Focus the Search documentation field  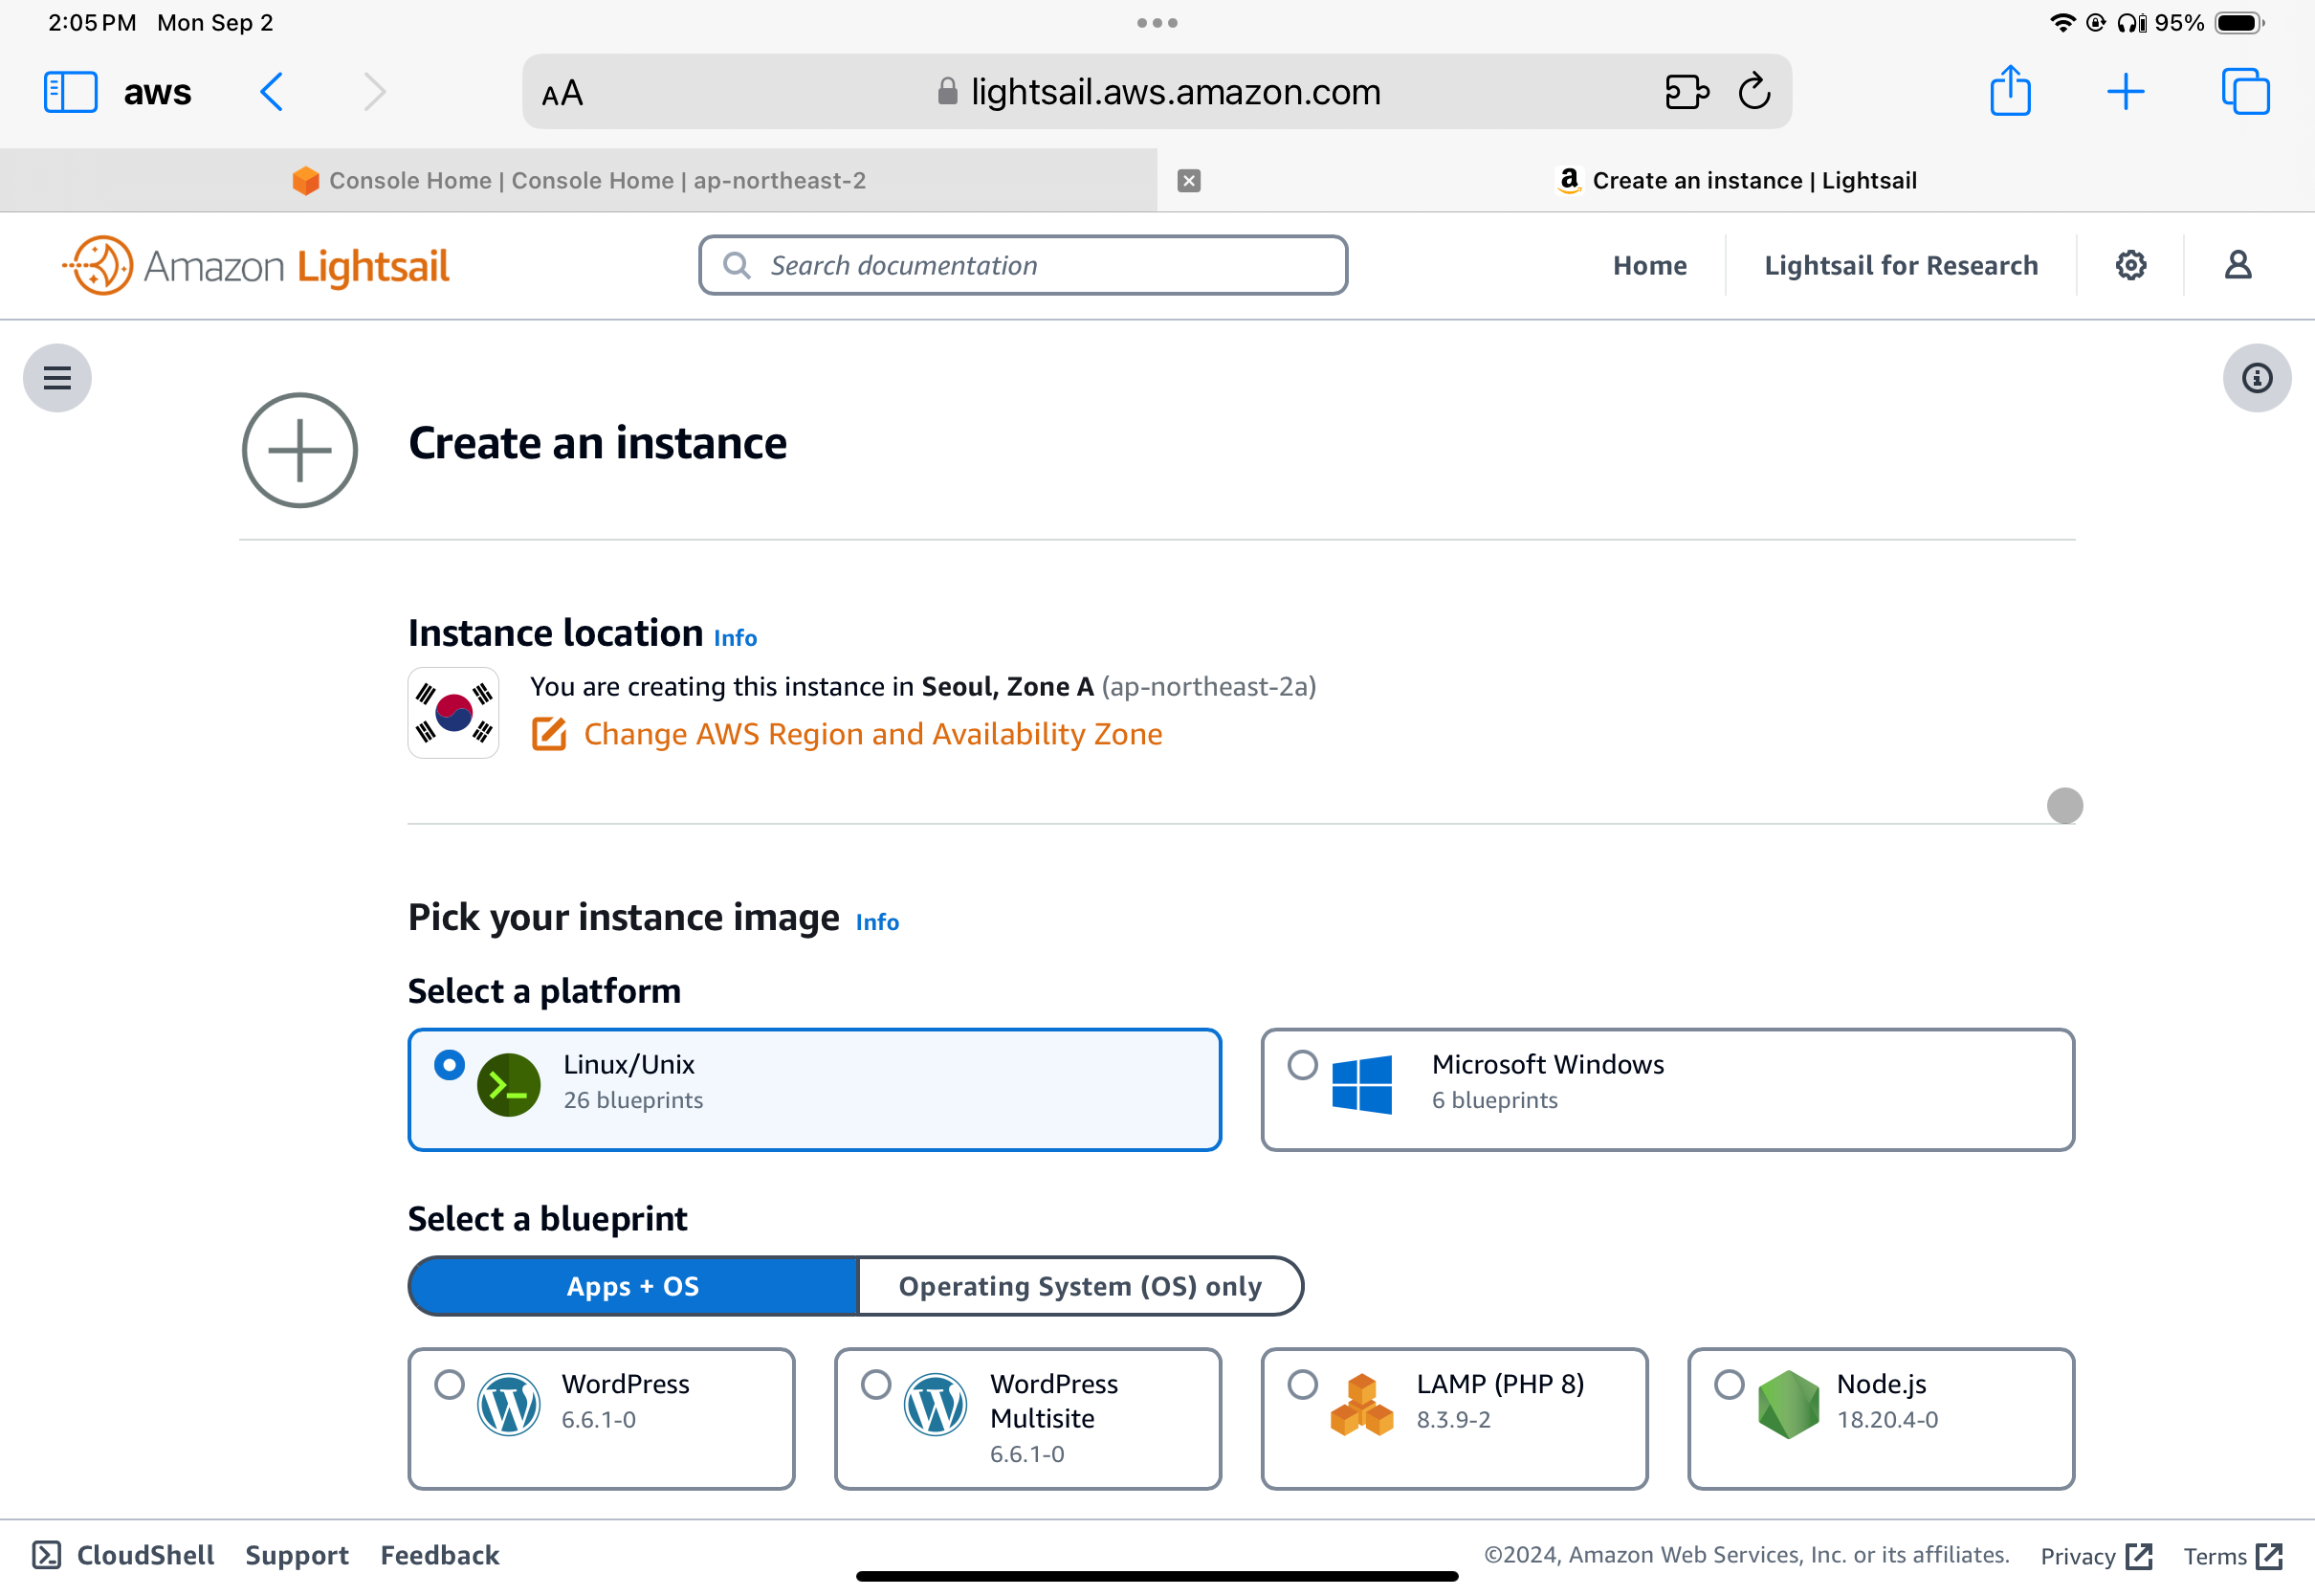[x=1023, y=265]
